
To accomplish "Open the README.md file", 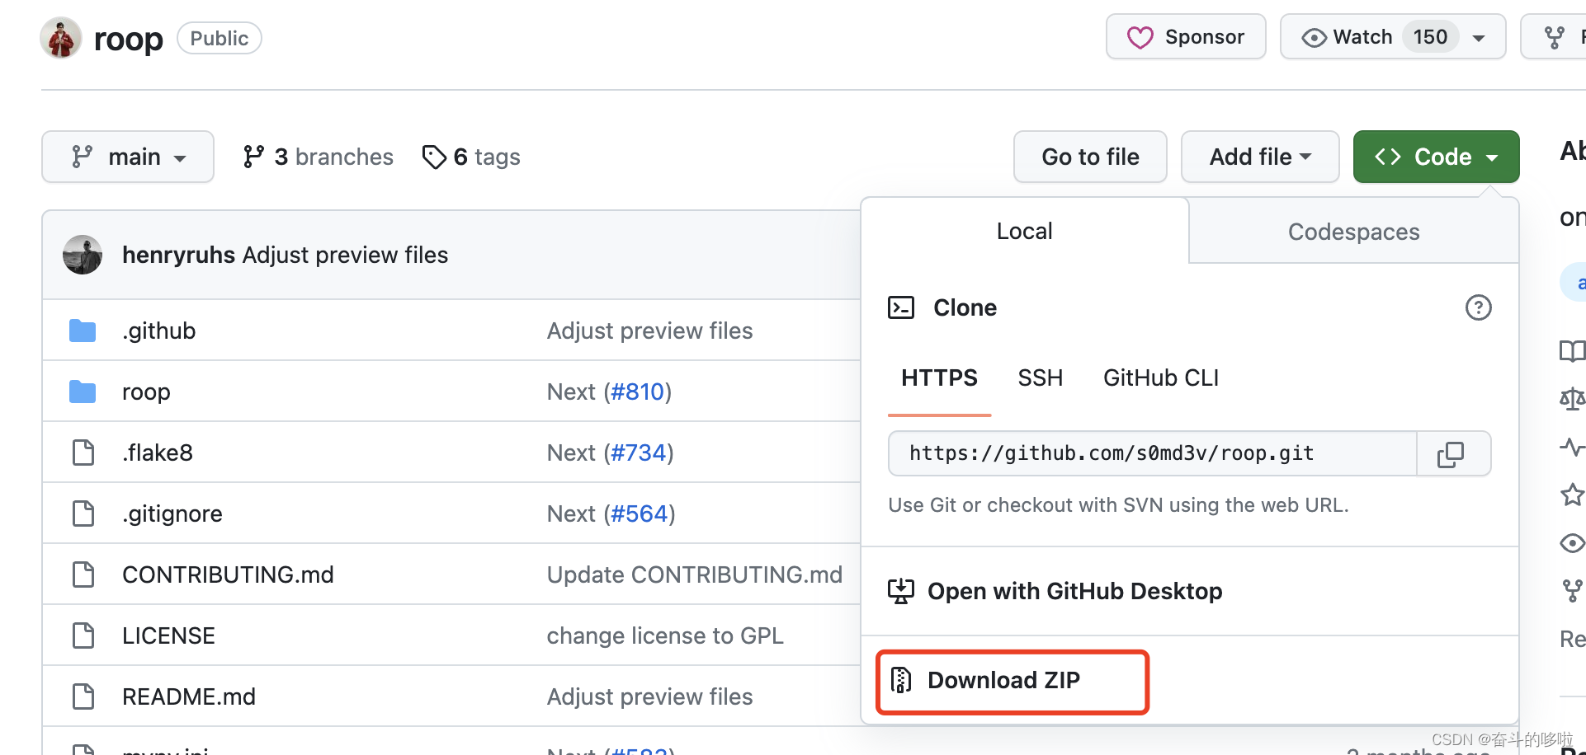I will point(189,696).
